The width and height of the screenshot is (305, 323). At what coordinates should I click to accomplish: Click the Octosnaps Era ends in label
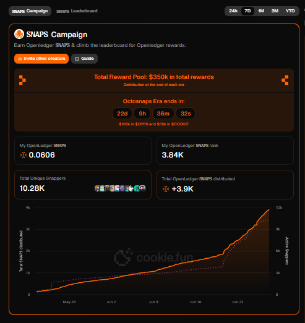coord(154,101)
